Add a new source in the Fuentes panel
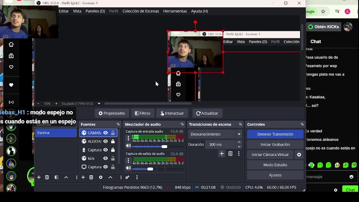Image resolution: width=359 pixels, height=202 pixels. [83, 177]
